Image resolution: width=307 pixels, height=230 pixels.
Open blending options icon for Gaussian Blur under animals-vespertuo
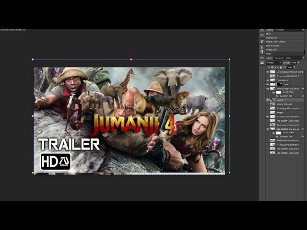303,96
